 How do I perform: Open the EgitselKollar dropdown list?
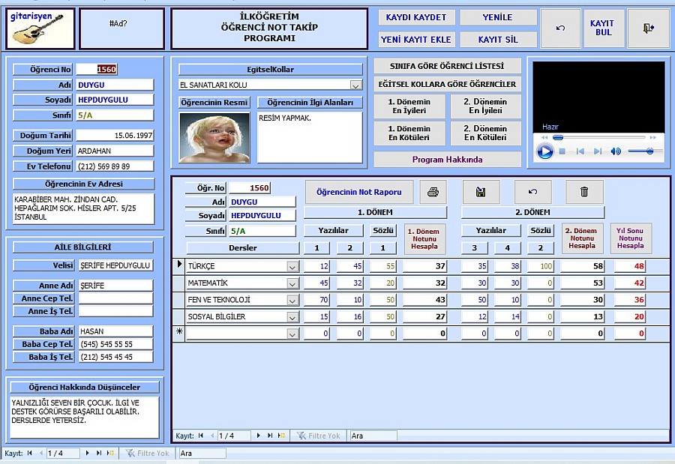pyautogui.click(x=355, y=85)
